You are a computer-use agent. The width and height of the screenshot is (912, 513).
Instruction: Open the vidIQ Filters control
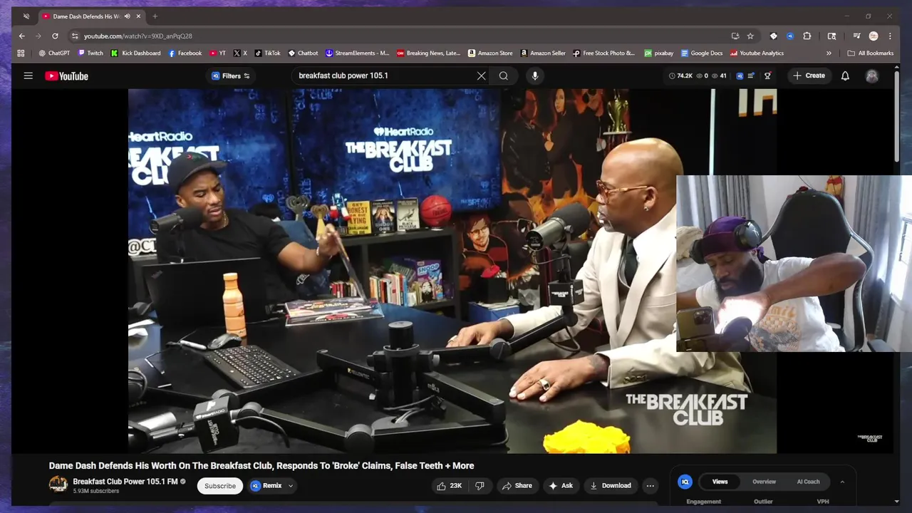pyautogui.click(x=231, y=76)
